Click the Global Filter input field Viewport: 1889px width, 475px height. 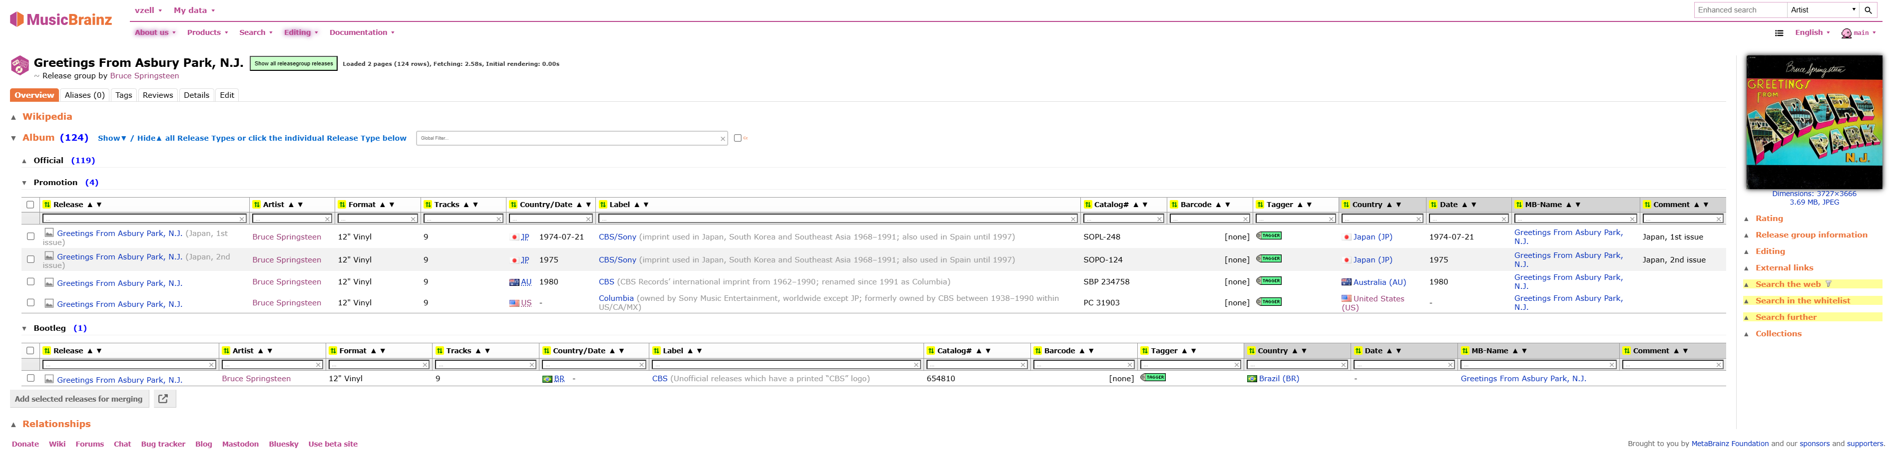[x=569, y=138]
